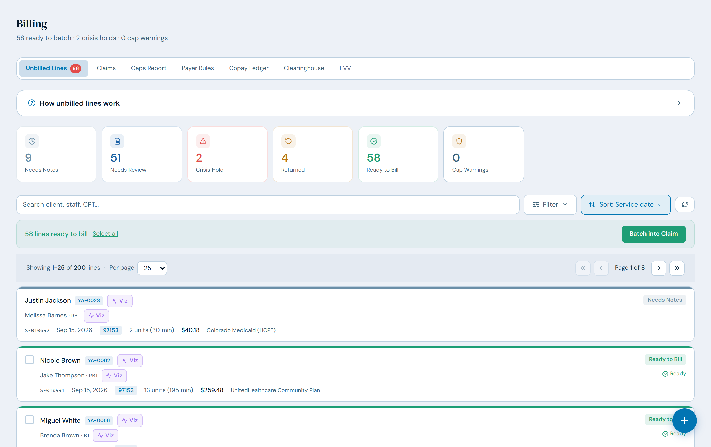This screenshot has height=447, width=711.
Task: Open the Sort: Service date dropdown
Action: 625,205
